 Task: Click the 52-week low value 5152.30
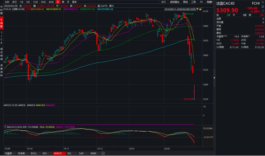[259, 47]
